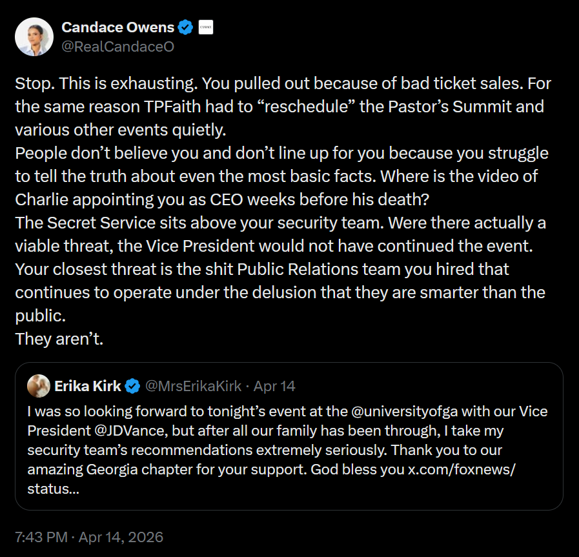Click the verified badge beside Erika Kirk's name
Viewport: 579px width, 557px height.
click(133, 385)
